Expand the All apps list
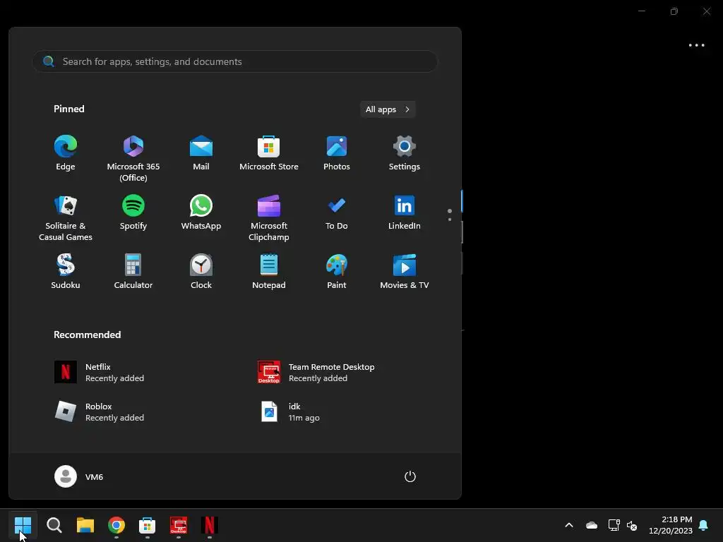 (388, 109)
